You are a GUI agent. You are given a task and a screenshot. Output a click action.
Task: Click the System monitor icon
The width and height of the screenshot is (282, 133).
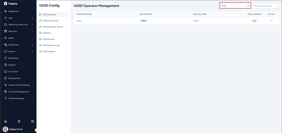[x=5, y=51]
